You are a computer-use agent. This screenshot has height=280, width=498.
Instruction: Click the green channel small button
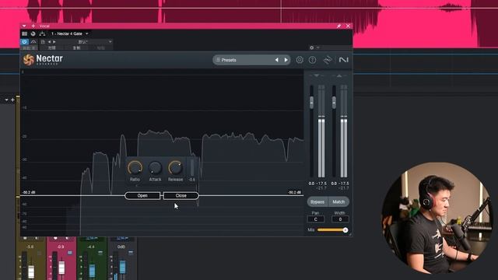[x=100, y=253]
